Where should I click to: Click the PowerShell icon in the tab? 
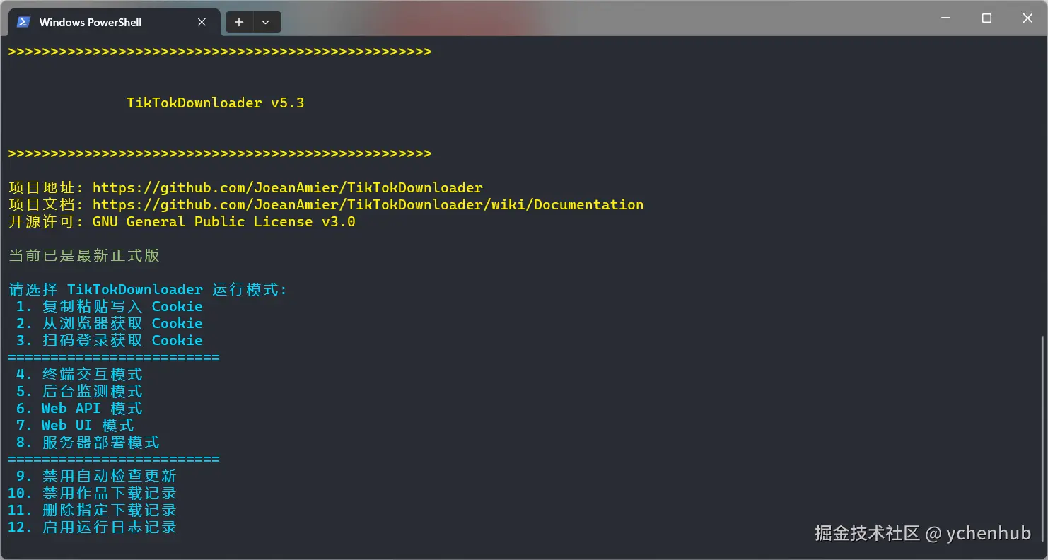[23, 22]
